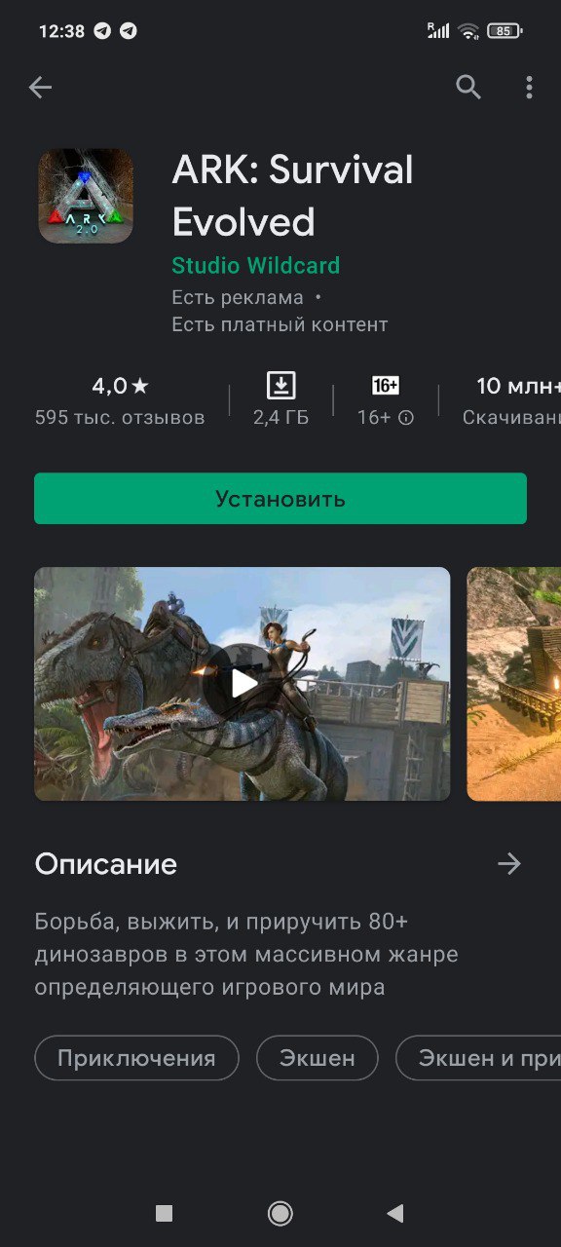Open the 4,0 star rating reviews
561x1247 pixels.
point(120,401)
